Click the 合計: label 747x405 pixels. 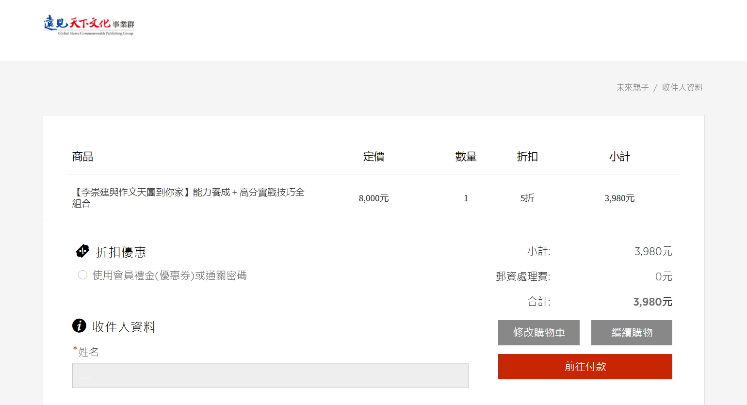point(538,302)
